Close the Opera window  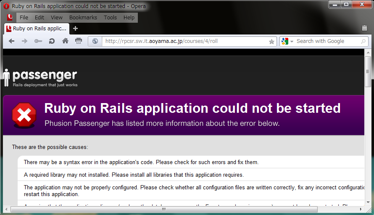pos(362,5)
